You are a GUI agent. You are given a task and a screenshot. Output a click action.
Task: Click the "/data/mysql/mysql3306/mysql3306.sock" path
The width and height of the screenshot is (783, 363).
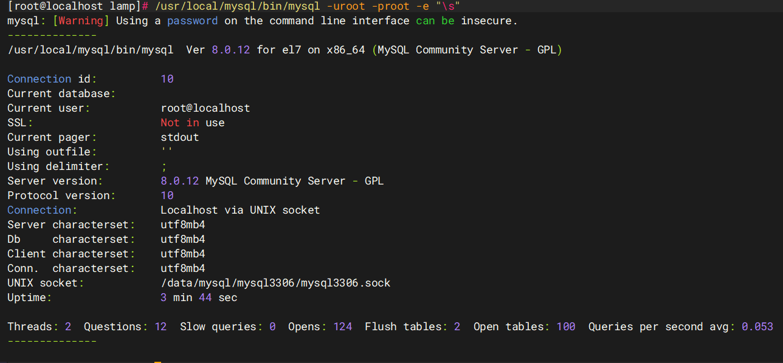click(x=275, y=283)
